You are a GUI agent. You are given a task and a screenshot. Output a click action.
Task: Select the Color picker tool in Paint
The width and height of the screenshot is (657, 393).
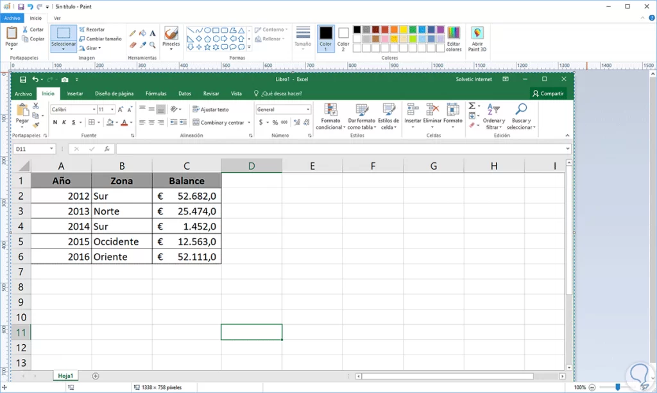click(x=143, y=44)
